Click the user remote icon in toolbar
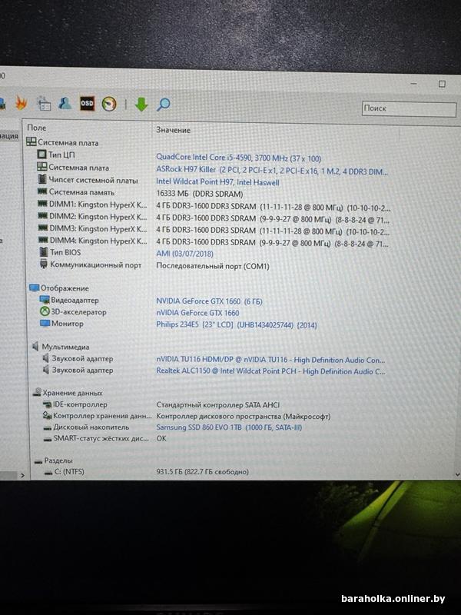Screen dimensions: 461x615 coord(65,104)
